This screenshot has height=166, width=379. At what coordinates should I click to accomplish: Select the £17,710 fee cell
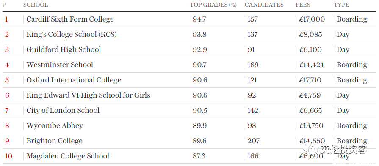pos(310,80)
